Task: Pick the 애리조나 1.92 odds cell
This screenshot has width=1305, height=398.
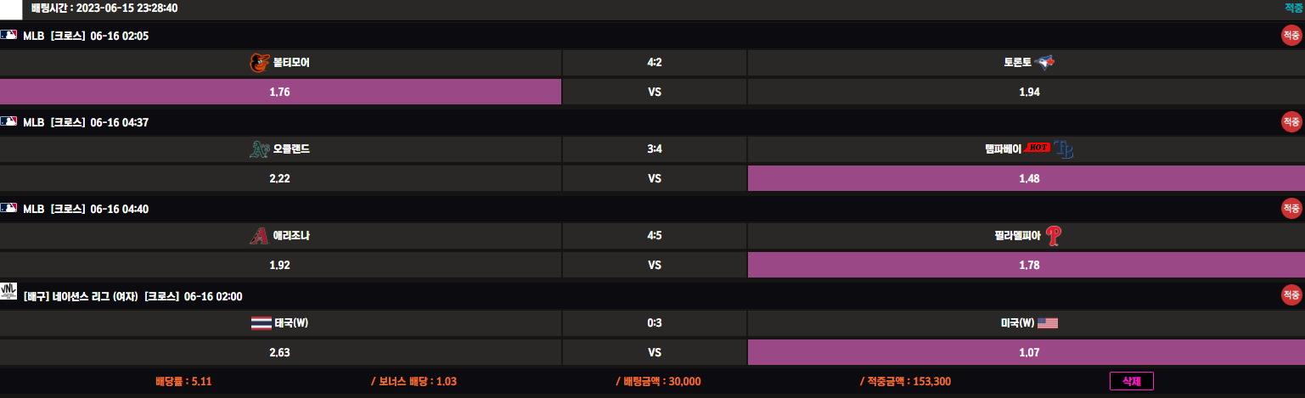Action: (280, 265)
